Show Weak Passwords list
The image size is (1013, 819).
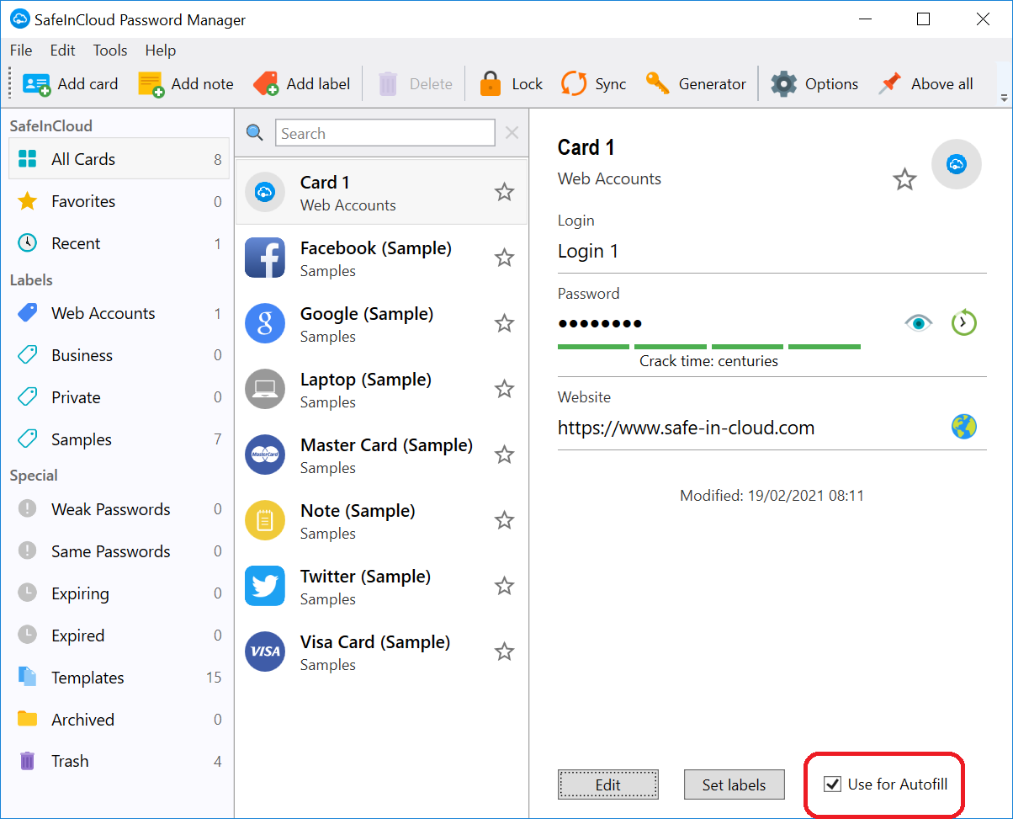(119, 509)
